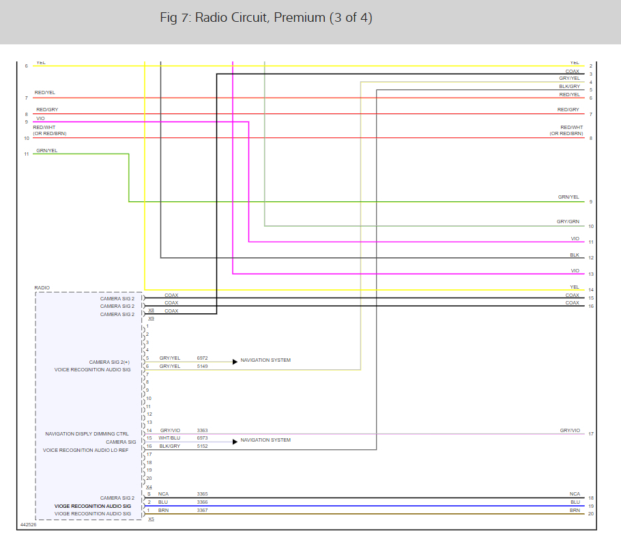Select circuit number 5149
The height and width of the screenshot is (542, 621).
point(202,367)
